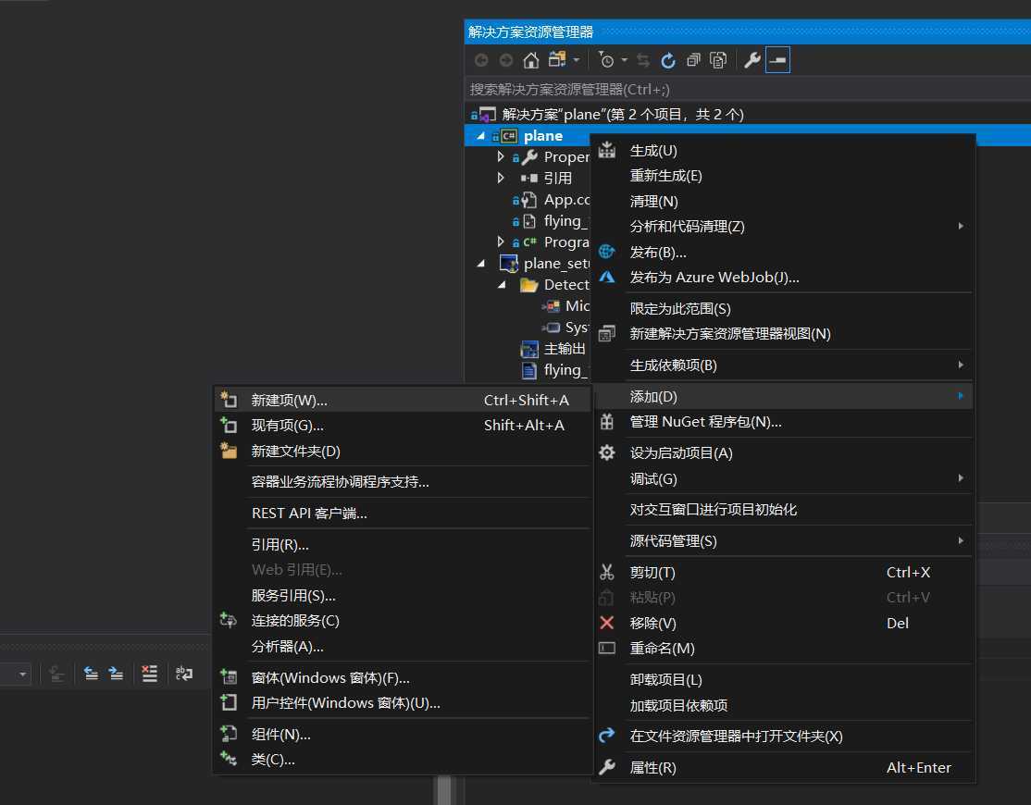
Task: Collapse the Detected dependencies folder
Action: (502, 285)
